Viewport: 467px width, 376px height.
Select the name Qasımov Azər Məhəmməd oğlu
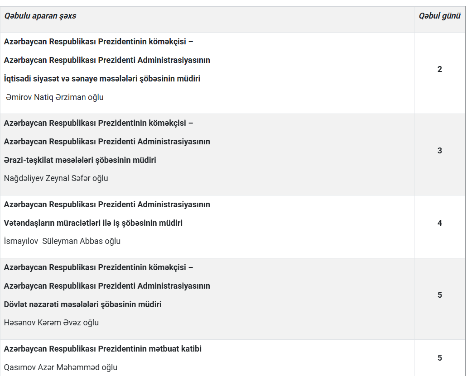(60, 367)
